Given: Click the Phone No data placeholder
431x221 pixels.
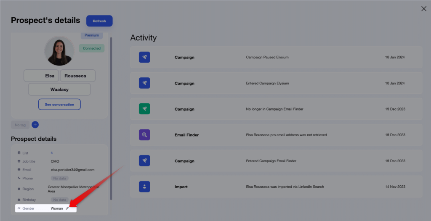Looking at the screenshot, I should tap(59, 178).
